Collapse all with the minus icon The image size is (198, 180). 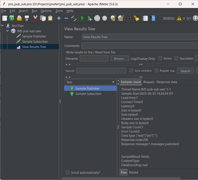pos(66,18)
